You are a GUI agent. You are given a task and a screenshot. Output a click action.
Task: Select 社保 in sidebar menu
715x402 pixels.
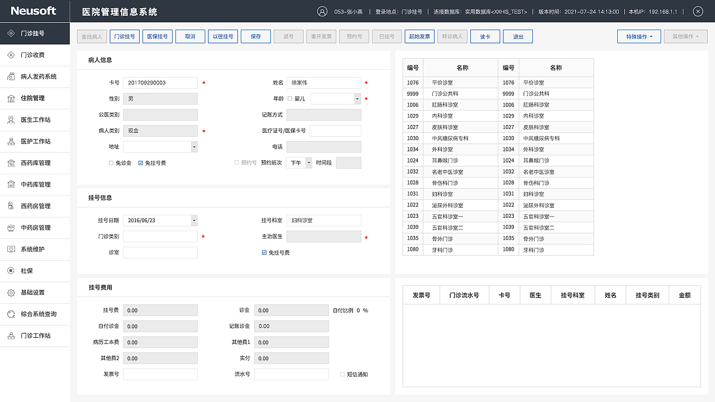[35, 271]
